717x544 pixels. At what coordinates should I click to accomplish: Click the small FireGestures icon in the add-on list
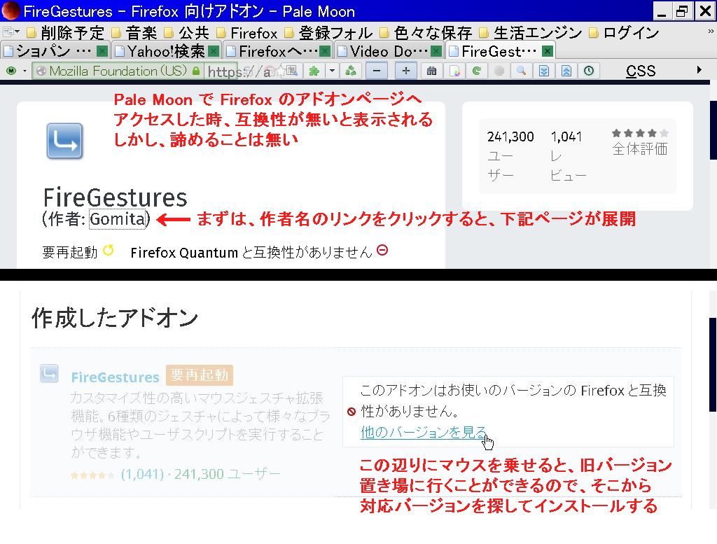click(x=49, y=373)
